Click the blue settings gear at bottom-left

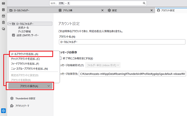3,111
